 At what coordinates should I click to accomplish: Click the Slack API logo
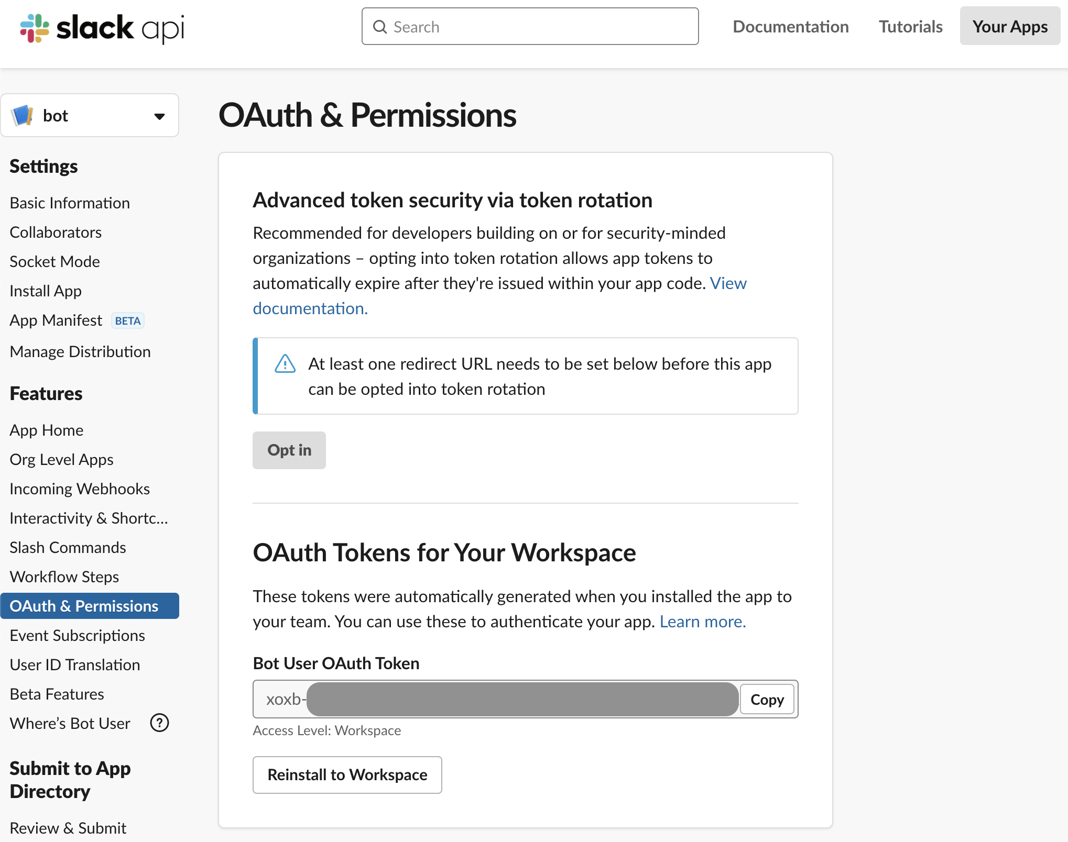click(x=102, y=28)
